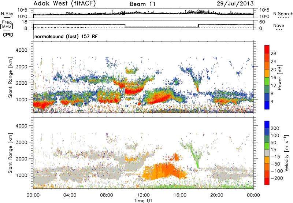293x203 pixels.
Task: Click the '28' power colorbar value
Action: click(273, 53)
